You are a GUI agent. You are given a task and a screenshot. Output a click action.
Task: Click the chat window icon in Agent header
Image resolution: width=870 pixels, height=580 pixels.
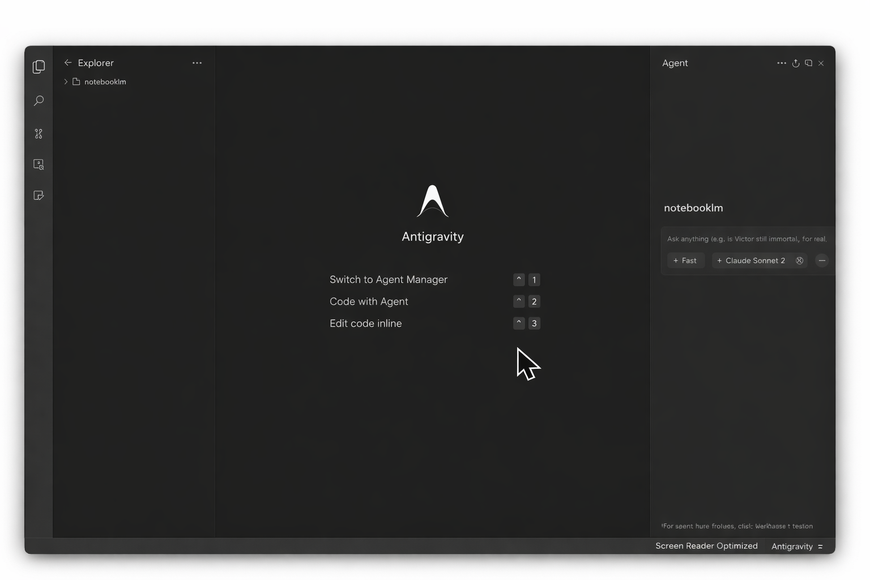click(808, 63)
